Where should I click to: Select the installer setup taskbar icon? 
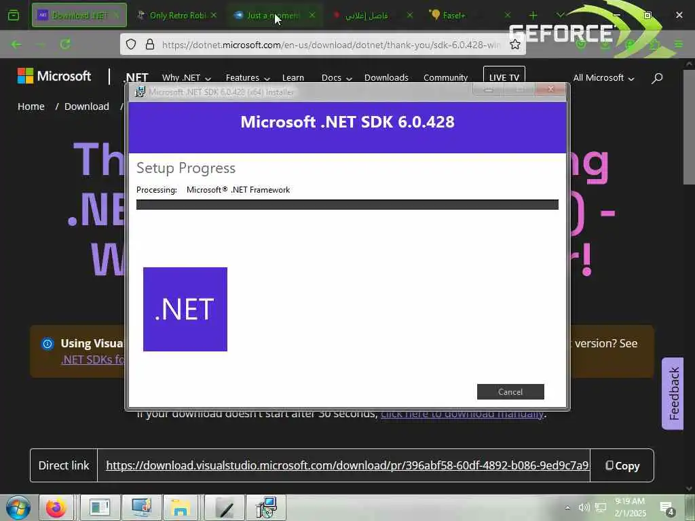(266, 507)
